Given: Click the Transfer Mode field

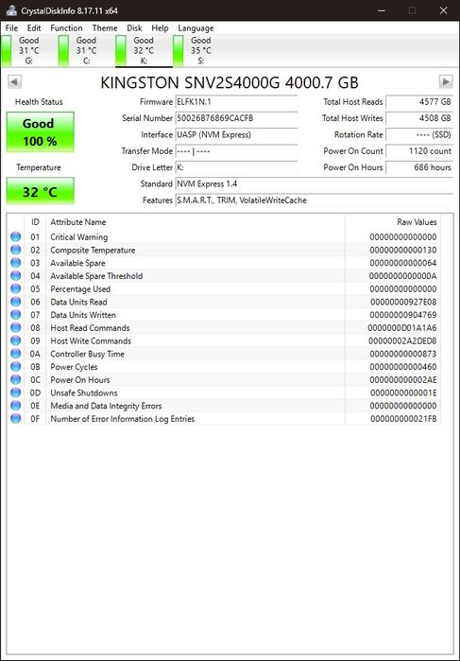Looking at the screenshot, I should (236, 151).
